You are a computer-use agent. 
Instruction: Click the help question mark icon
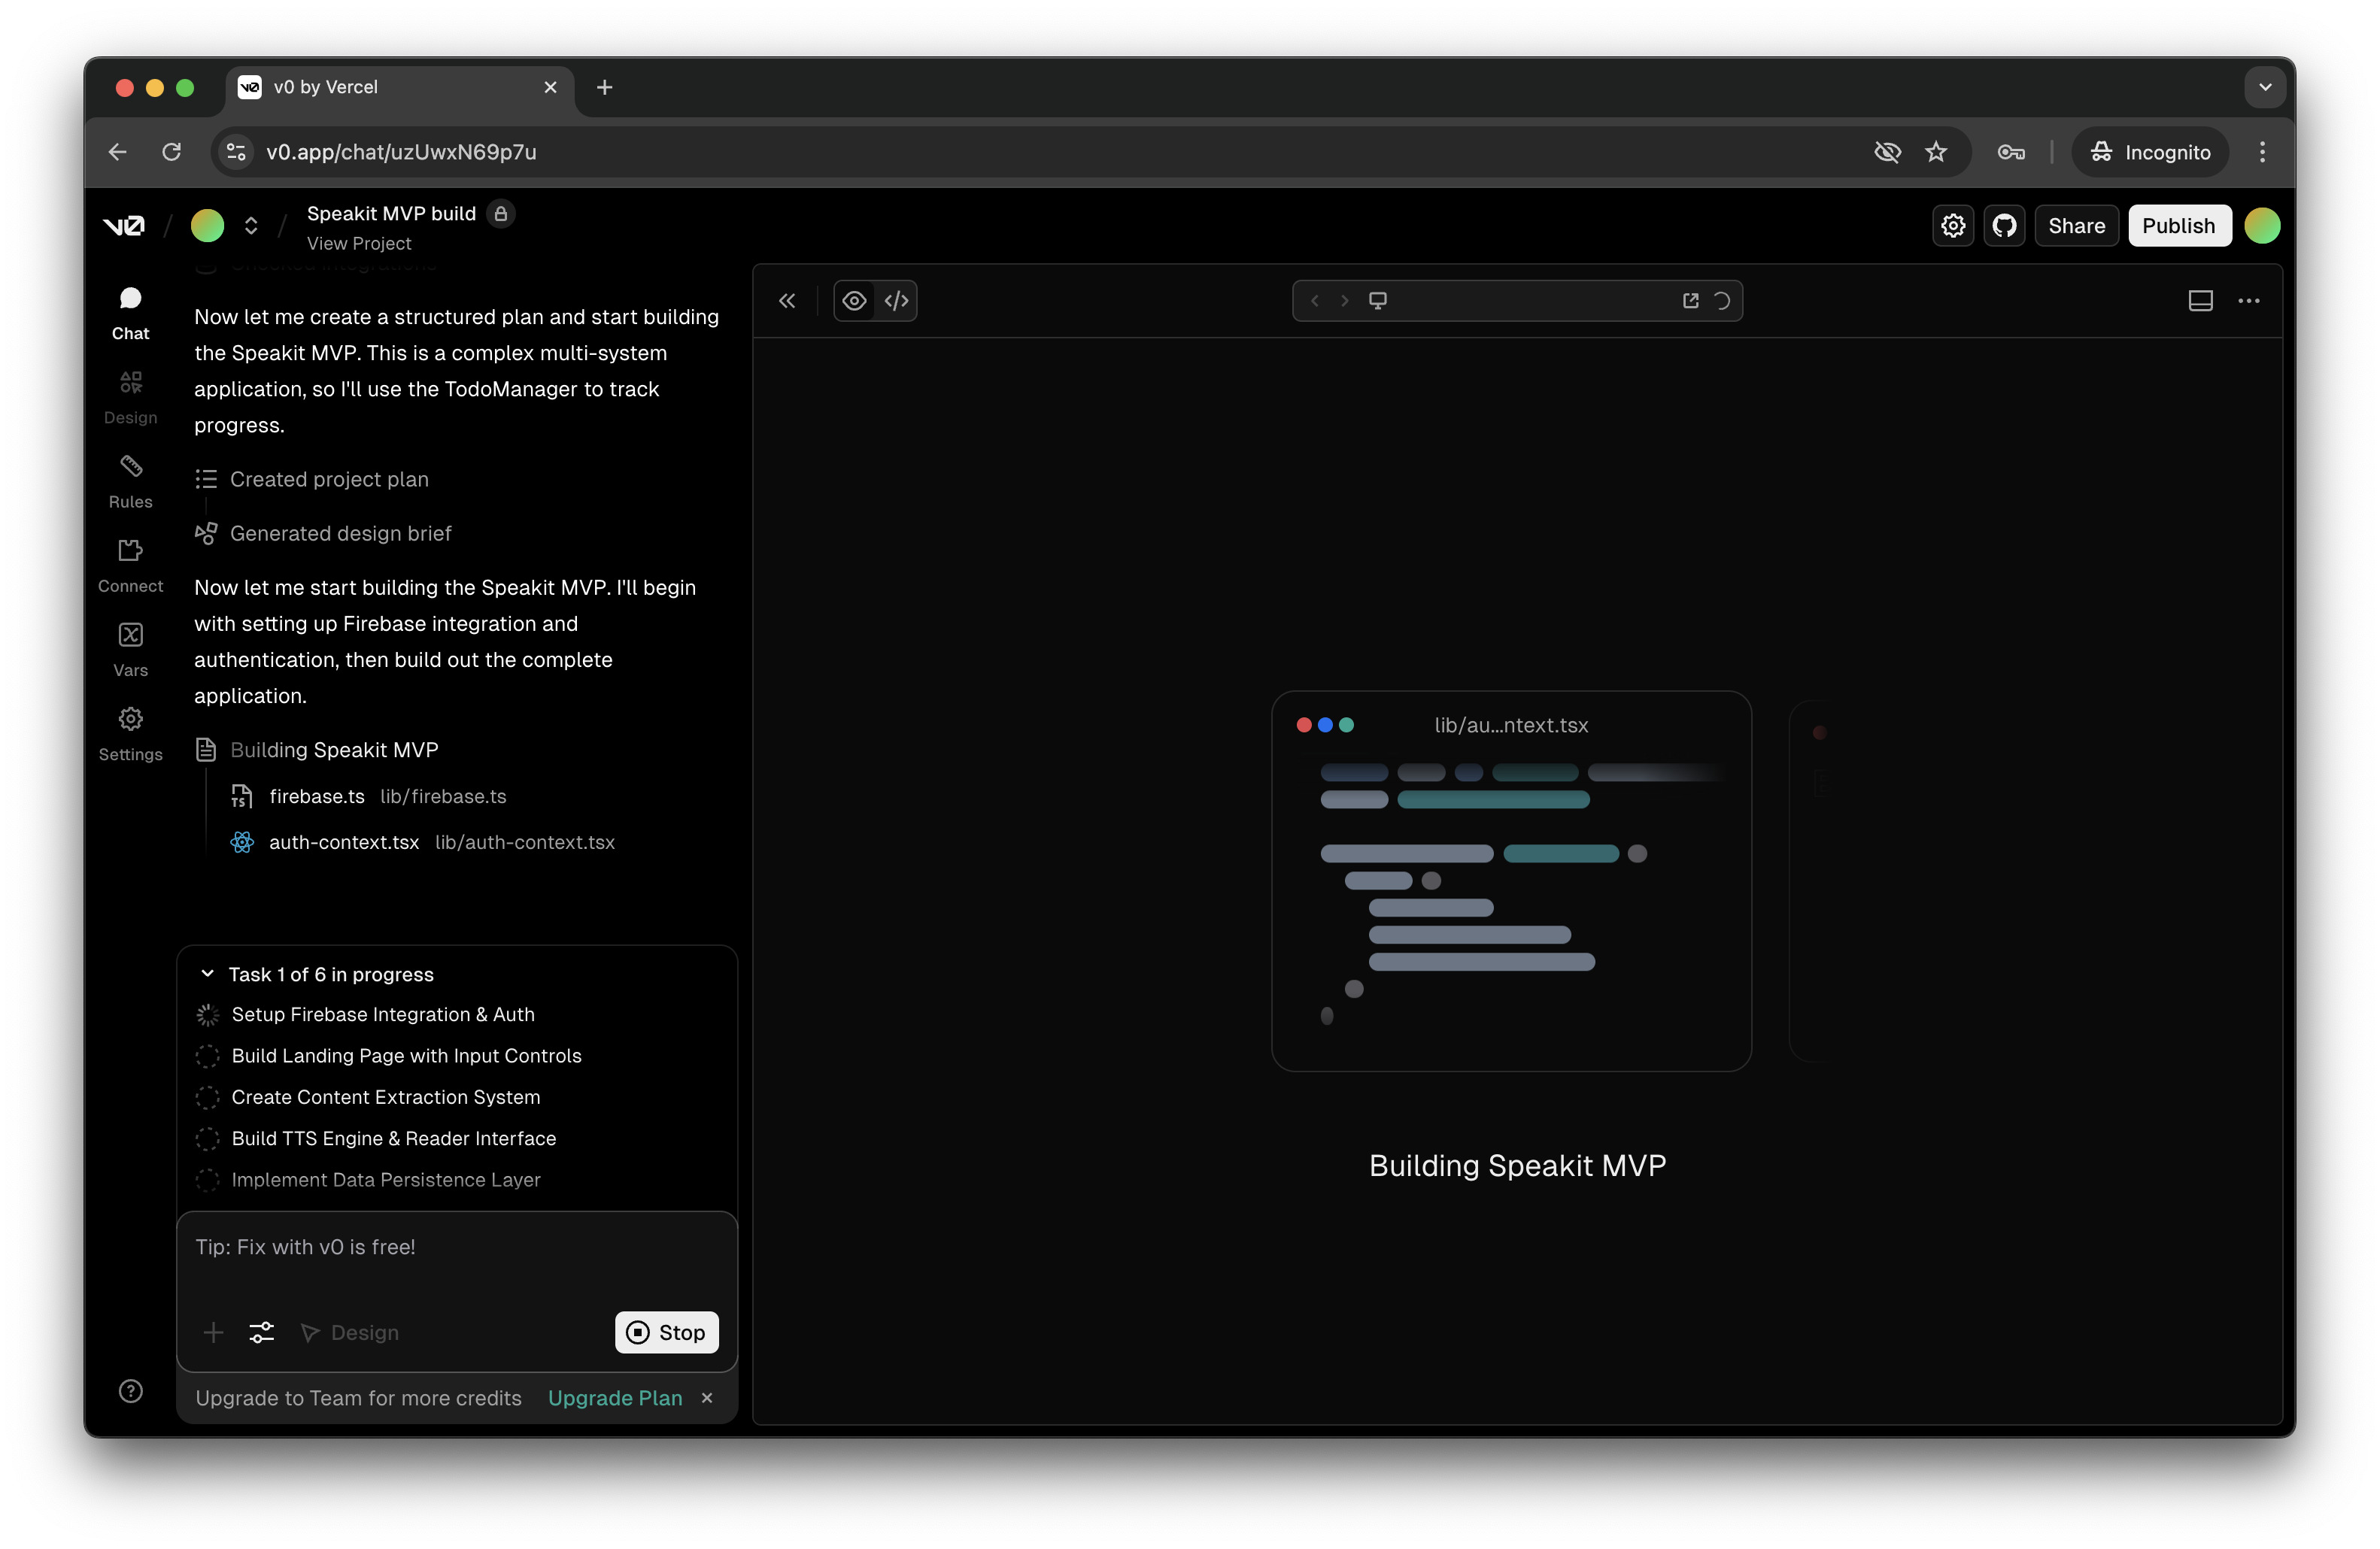coord(130,1390)
